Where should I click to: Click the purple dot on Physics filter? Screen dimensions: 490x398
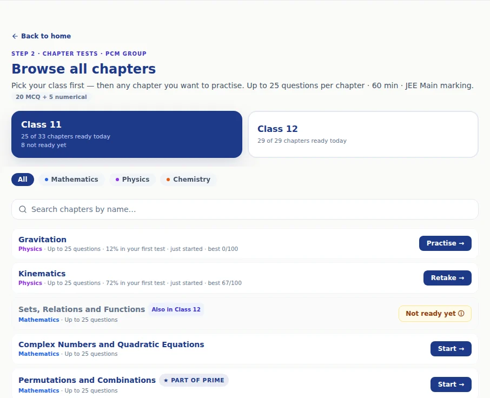117,180
